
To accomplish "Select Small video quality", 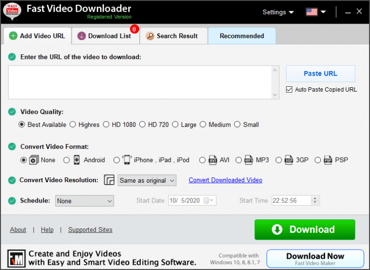I will coord(238,124).
